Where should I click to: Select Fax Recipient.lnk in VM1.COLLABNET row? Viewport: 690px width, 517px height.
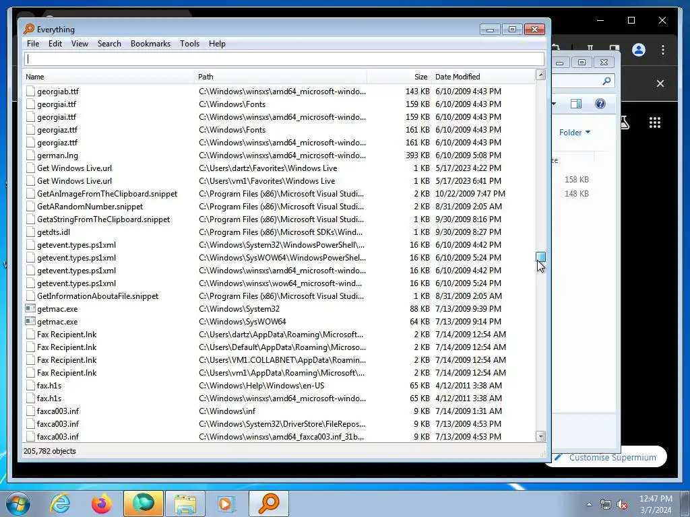67,359
